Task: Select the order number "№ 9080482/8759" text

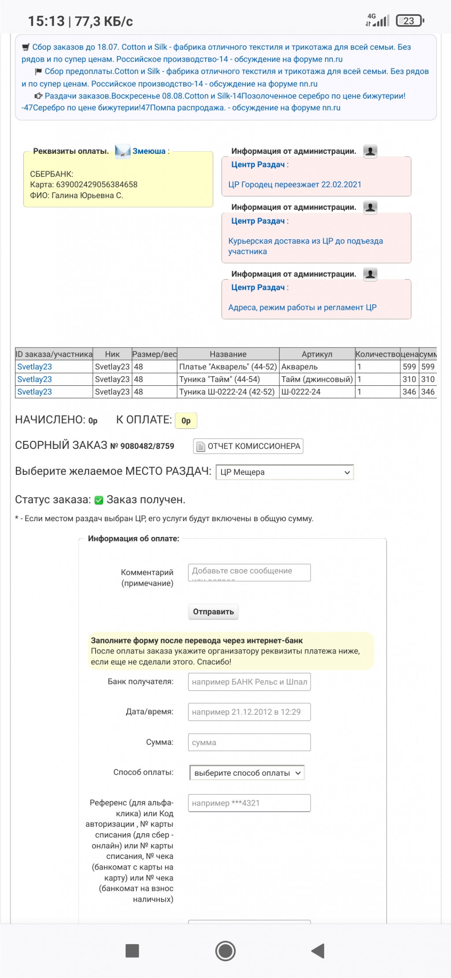Action: (142, 446)
